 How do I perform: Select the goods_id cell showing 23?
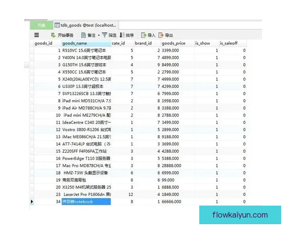coord(48,195)
